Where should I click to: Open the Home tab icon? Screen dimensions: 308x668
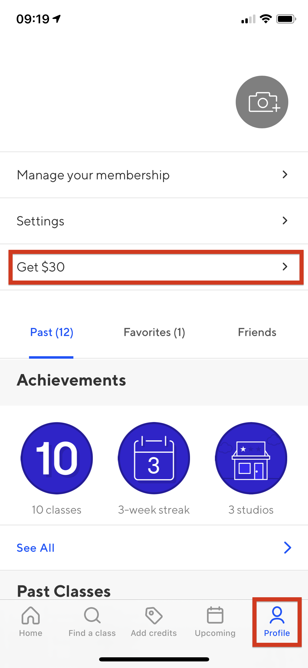(x=31, y=615)
